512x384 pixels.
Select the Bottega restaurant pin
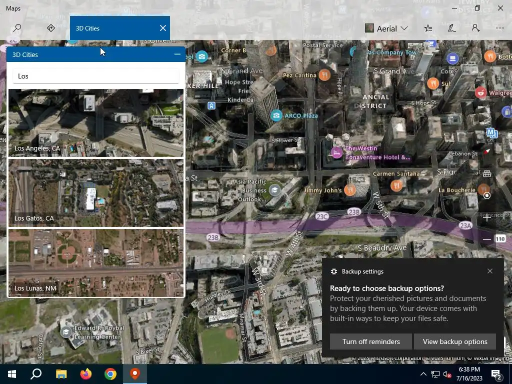490,56
